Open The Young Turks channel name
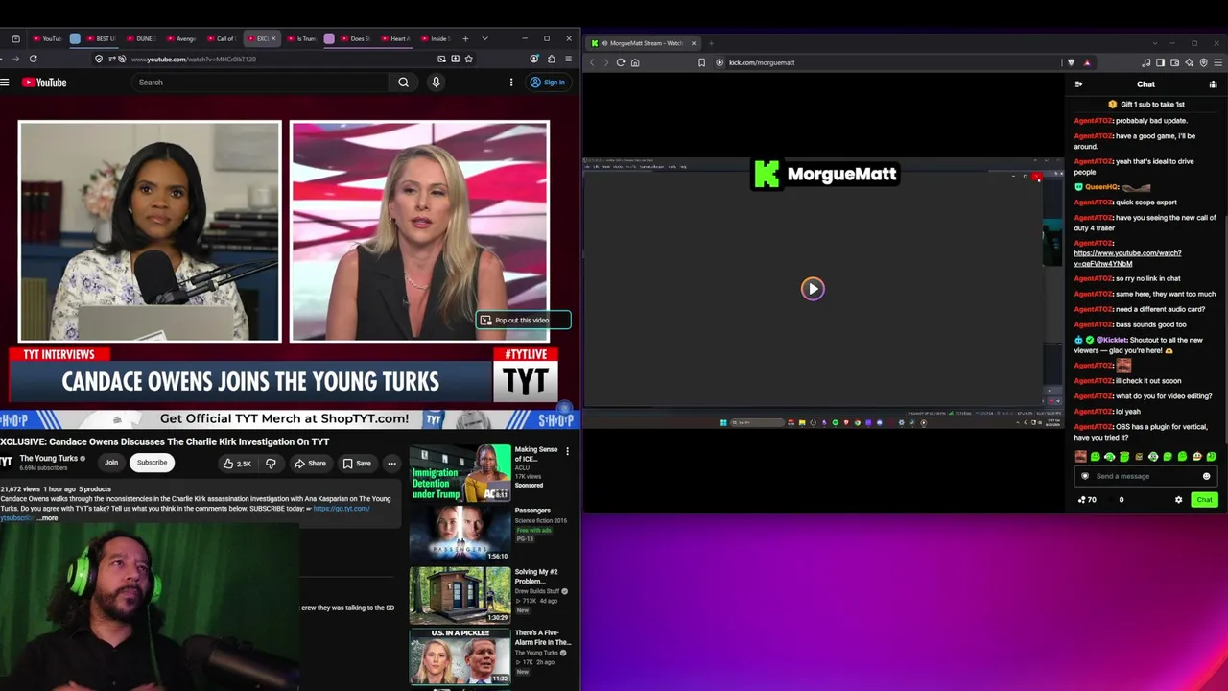1228x691 pixels. 49,458
